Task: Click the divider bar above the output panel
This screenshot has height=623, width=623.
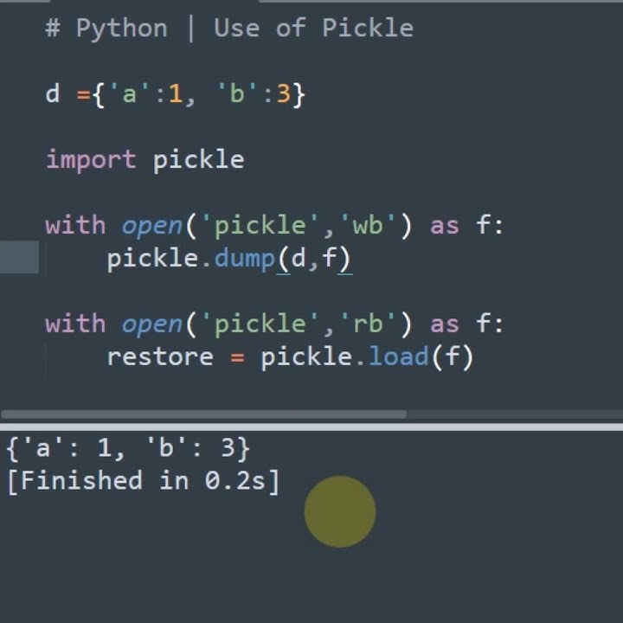Action: pyautogui.click(x=311, y=427)
